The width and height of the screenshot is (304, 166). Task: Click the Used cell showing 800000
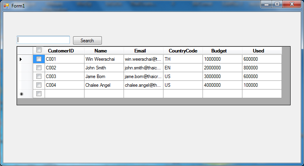(x=262, y=68)
